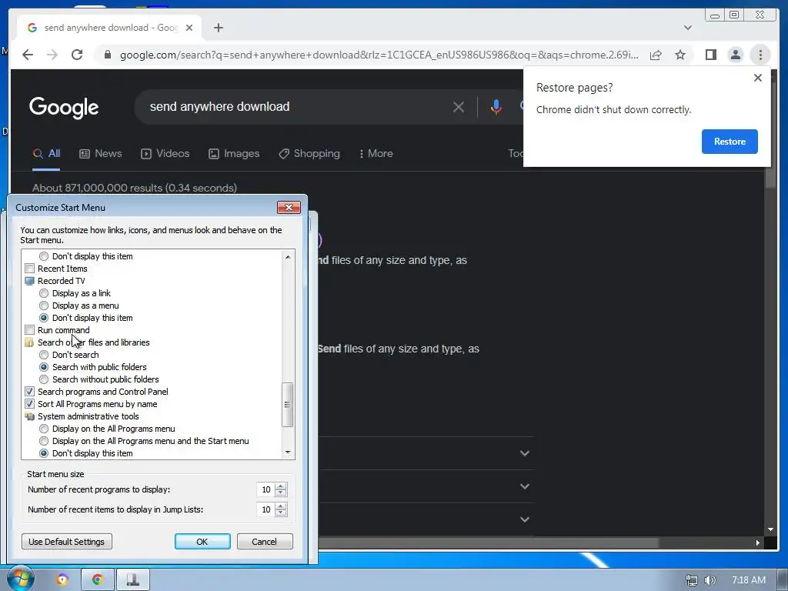Reload the page in Chrome
Screen dimensions: 788x591
point(77,55)
